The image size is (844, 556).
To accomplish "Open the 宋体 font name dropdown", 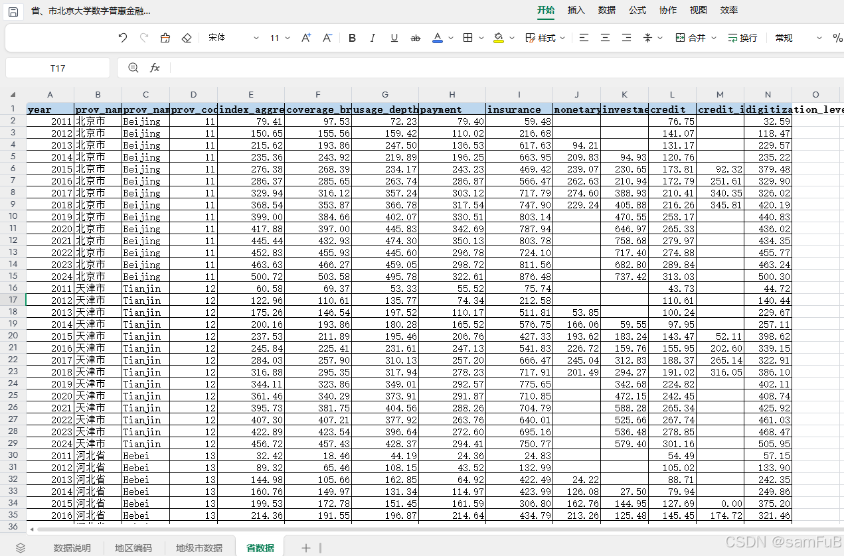I will point(233,38).
